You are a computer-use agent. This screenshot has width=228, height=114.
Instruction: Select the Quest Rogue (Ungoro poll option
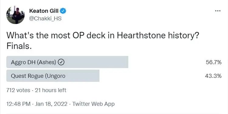(114, 76)
